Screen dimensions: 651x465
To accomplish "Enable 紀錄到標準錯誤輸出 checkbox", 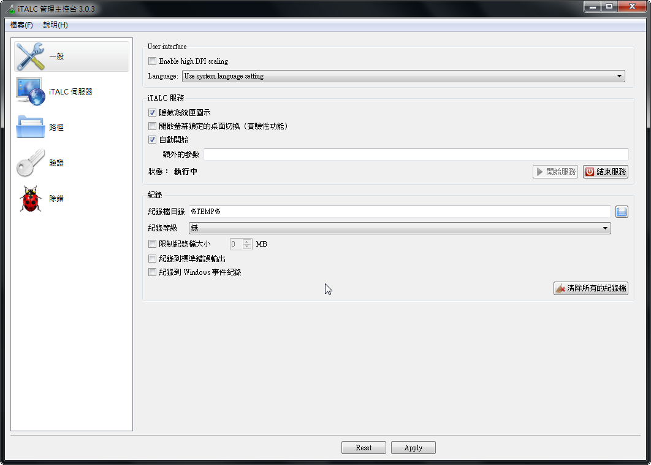I will (x=153, y=258).
